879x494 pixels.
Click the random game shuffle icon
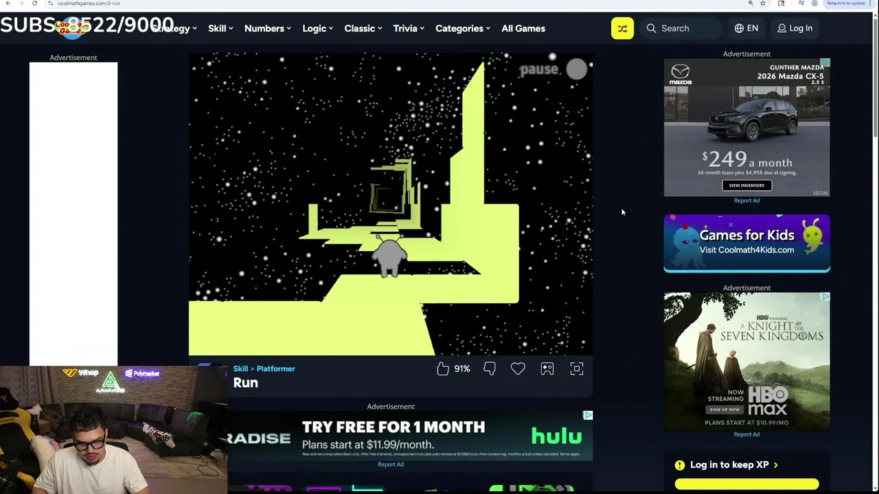(x=622, y=28)
